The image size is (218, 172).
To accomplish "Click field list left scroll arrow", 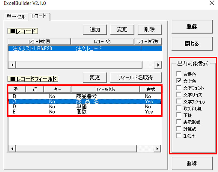I will (x=12, y=149).
